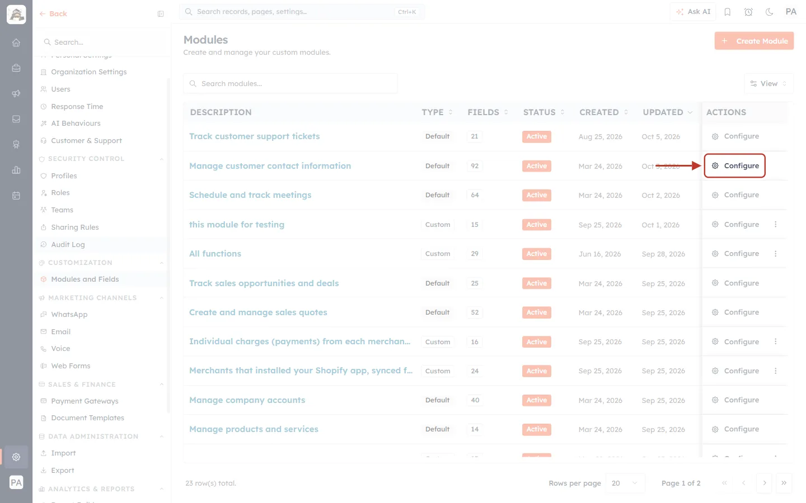The height and width of the screenshot is (503, 806).
Task: Go Back using the back link
Action: coord(53,14)
